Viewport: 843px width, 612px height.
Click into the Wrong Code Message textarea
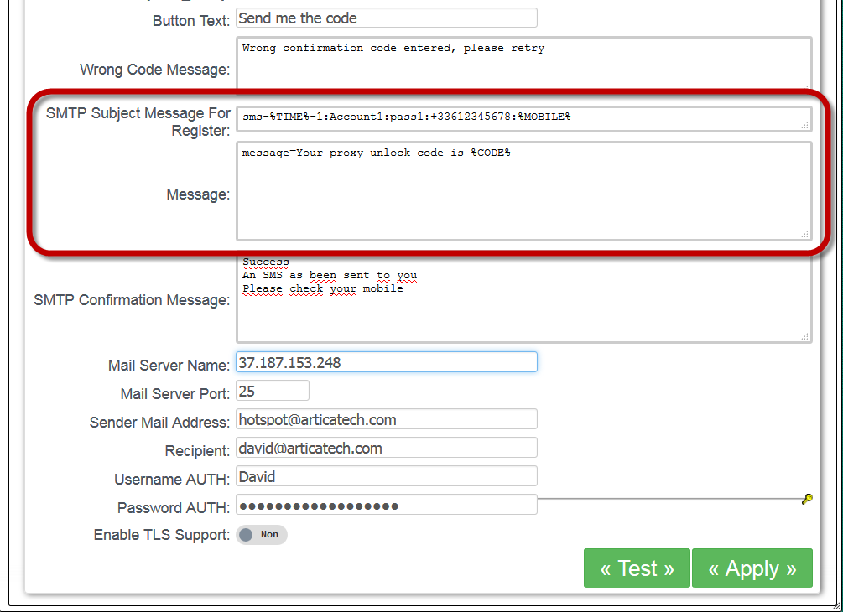click(x=523, y=62)
